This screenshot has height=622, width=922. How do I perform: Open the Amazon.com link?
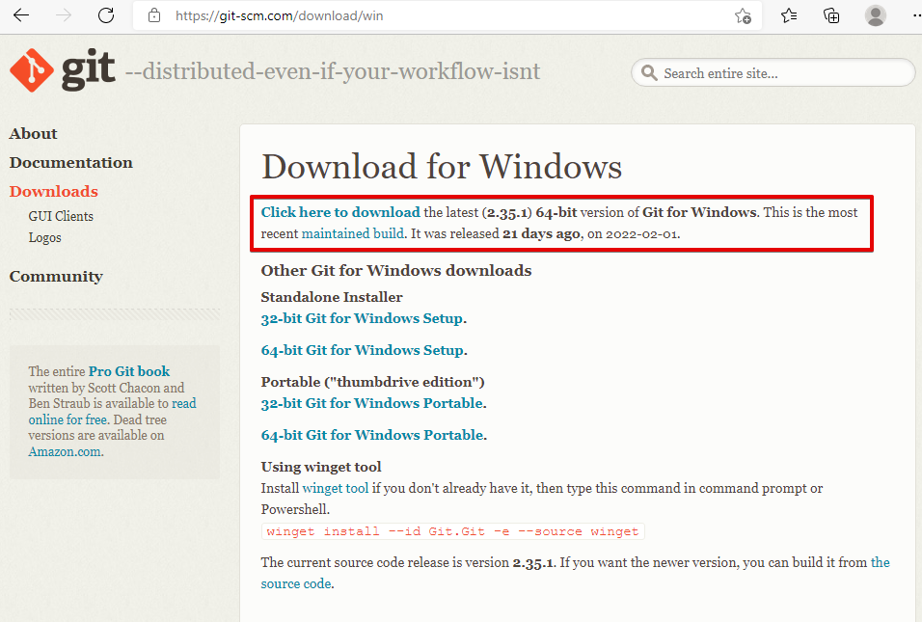[x=65, y=451]
